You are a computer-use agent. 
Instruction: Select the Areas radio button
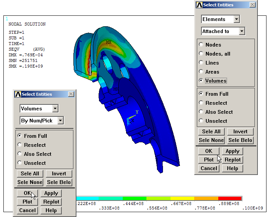pos(201,72)
